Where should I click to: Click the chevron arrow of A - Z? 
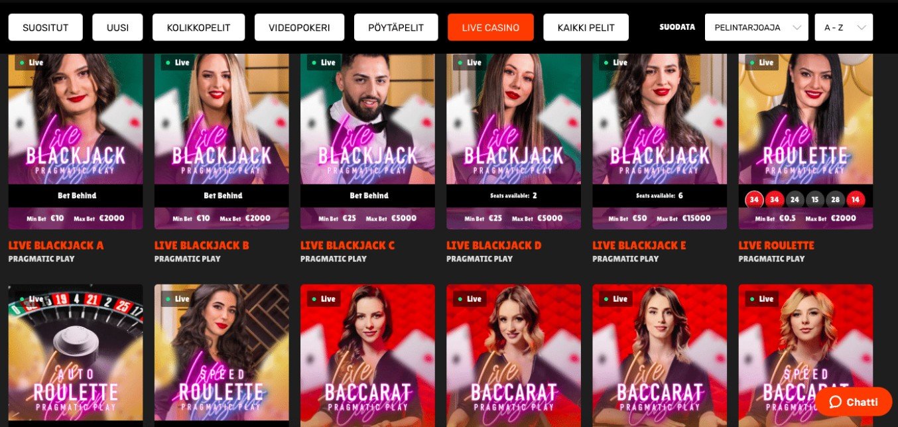tap(862, 28)
